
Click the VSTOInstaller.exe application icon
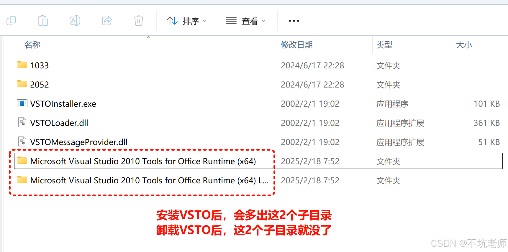(x=22, y=103)
